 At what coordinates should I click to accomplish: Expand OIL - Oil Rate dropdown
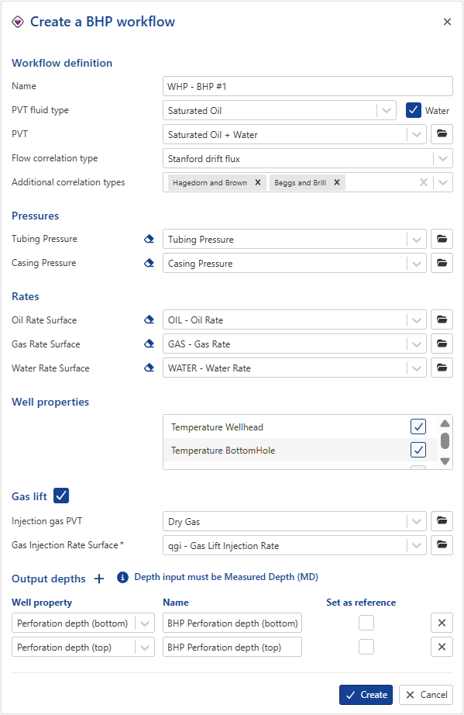[x=417, y=320]
